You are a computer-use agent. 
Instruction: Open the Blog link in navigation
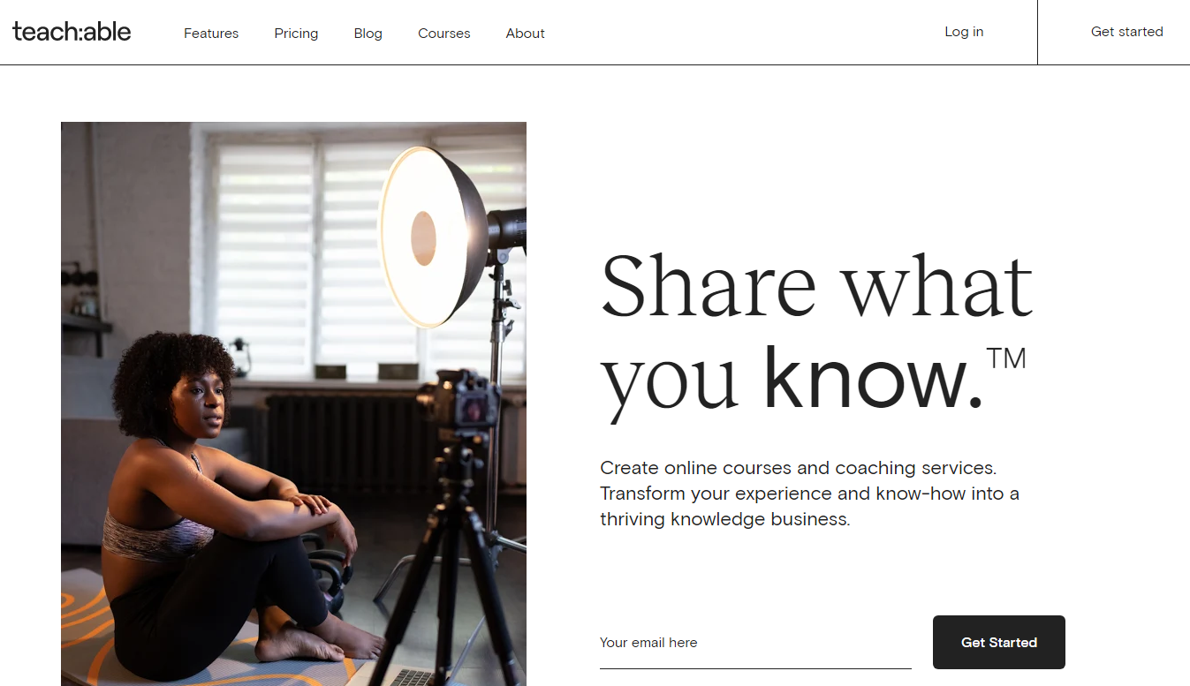click(368, 34)
